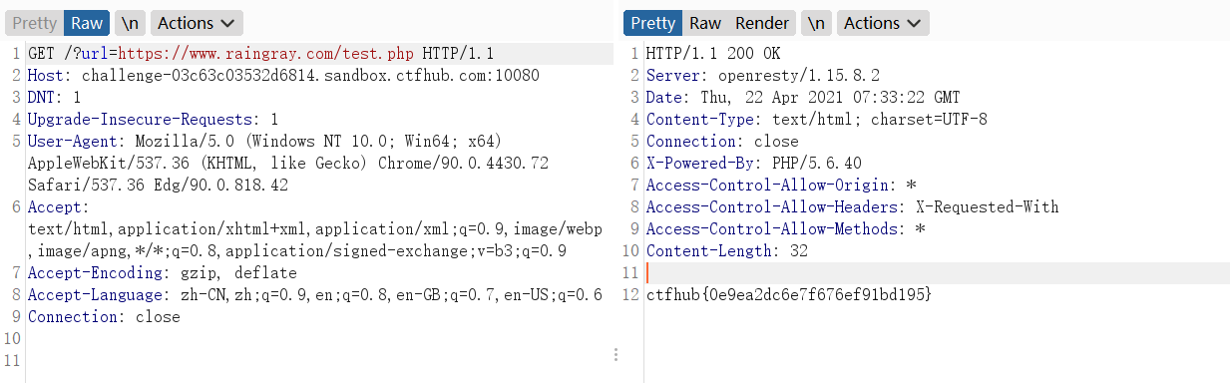The height and width of the screenshot is (383, 1230).
Task: Place cursor on empty response line 11
Action: [x=938, y=273]
